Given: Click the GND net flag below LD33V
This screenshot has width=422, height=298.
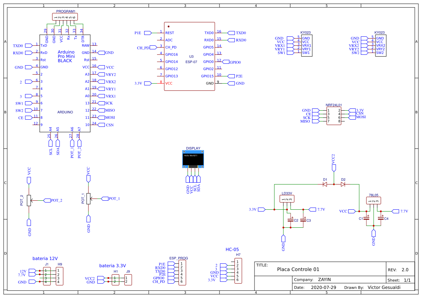Looking at the screenshot, I should point(283,239).
